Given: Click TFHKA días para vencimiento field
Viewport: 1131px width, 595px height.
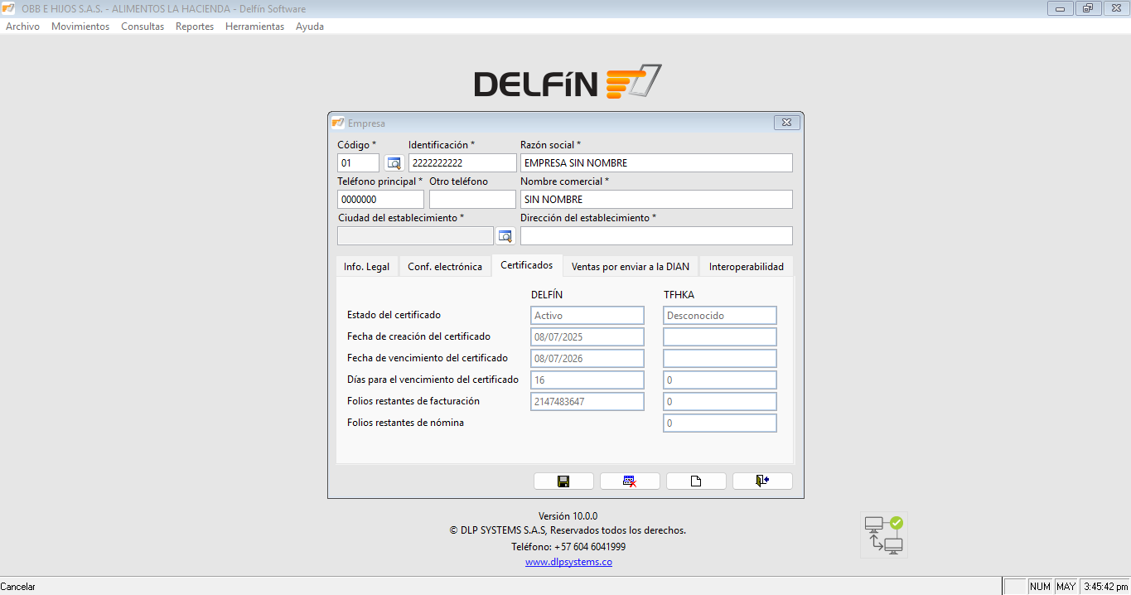Looking at the screenshot, I should pos(720,380).
